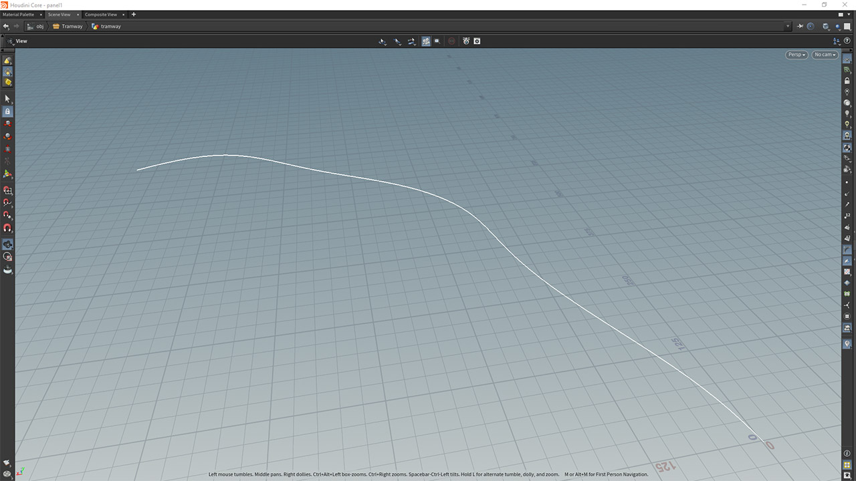Choose the Scale tool
856x481 pixels.
(x=7, y=149)
